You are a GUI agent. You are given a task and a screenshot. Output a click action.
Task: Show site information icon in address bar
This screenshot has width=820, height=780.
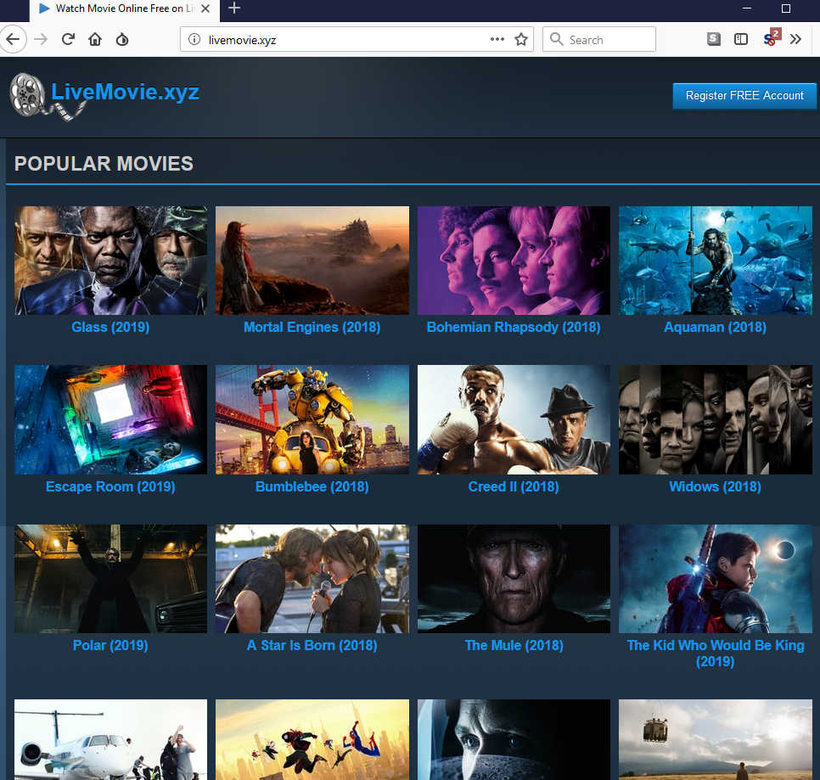coord(194,39)
